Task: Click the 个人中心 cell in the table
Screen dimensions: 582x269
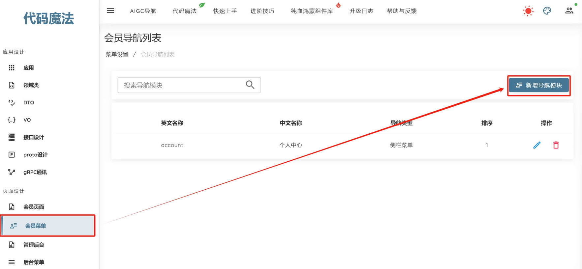Action: tap(291, 145)
